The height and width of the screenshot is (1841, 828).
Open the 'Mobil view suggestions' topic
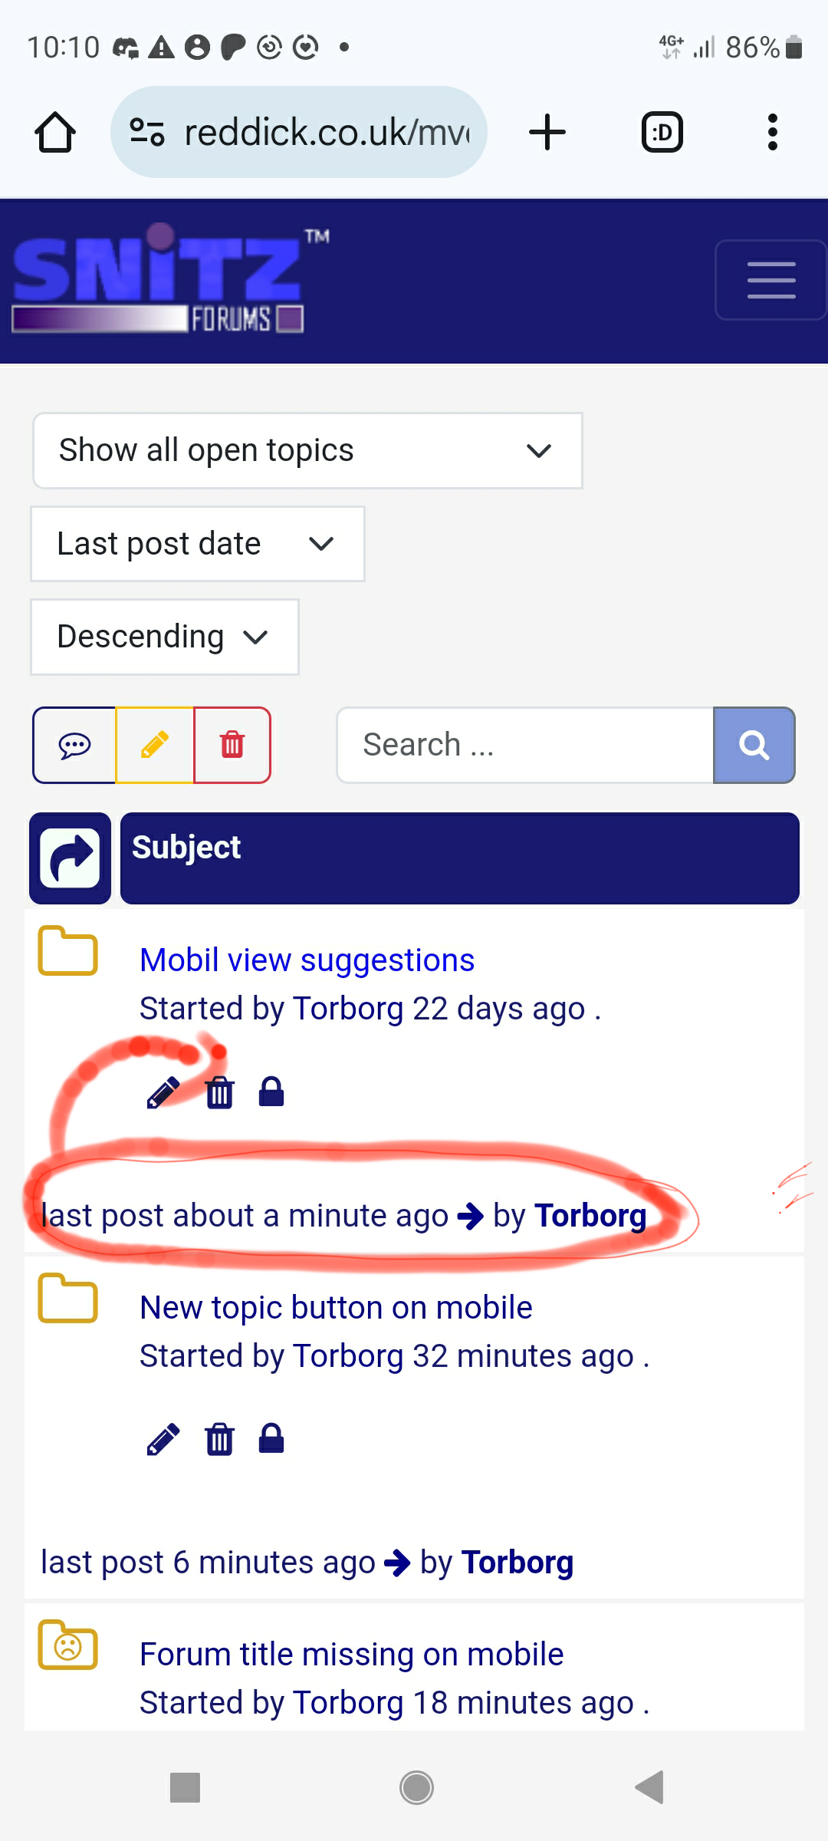point(307,960)
